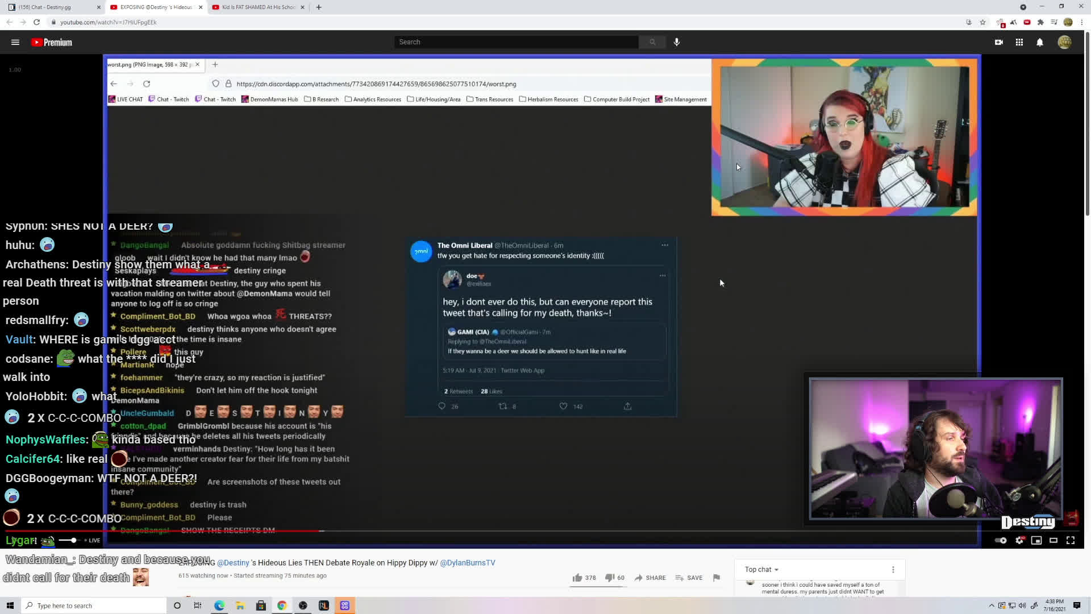Switch to the Kid Is FAT SHAMED tab
1091x614 pixels.
[x=259, y=7]
